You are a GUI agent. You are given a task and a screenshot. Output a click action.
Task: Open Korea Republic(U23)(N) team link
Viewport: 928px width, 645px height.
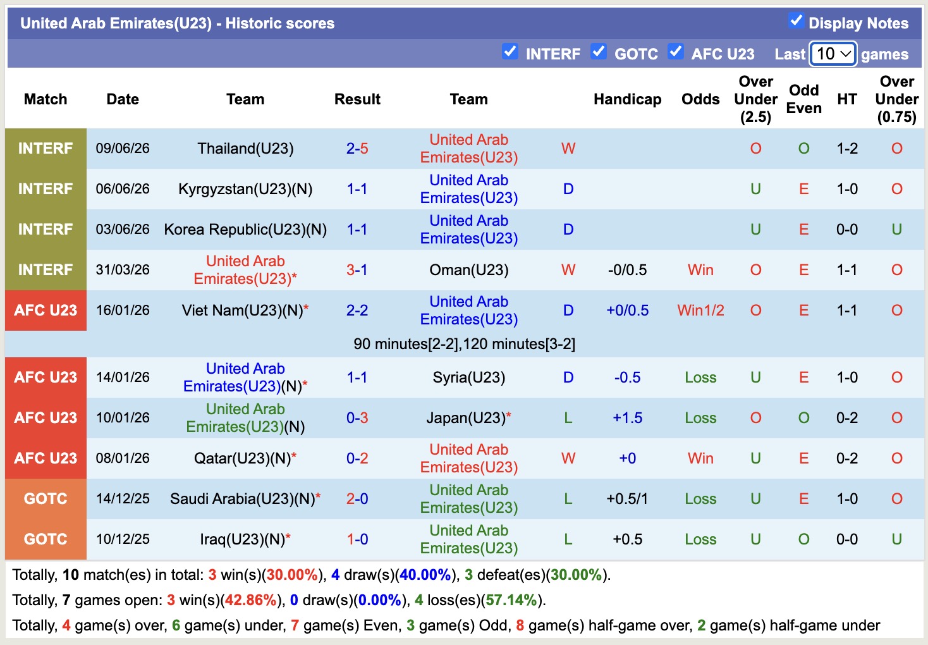[245, 230]
